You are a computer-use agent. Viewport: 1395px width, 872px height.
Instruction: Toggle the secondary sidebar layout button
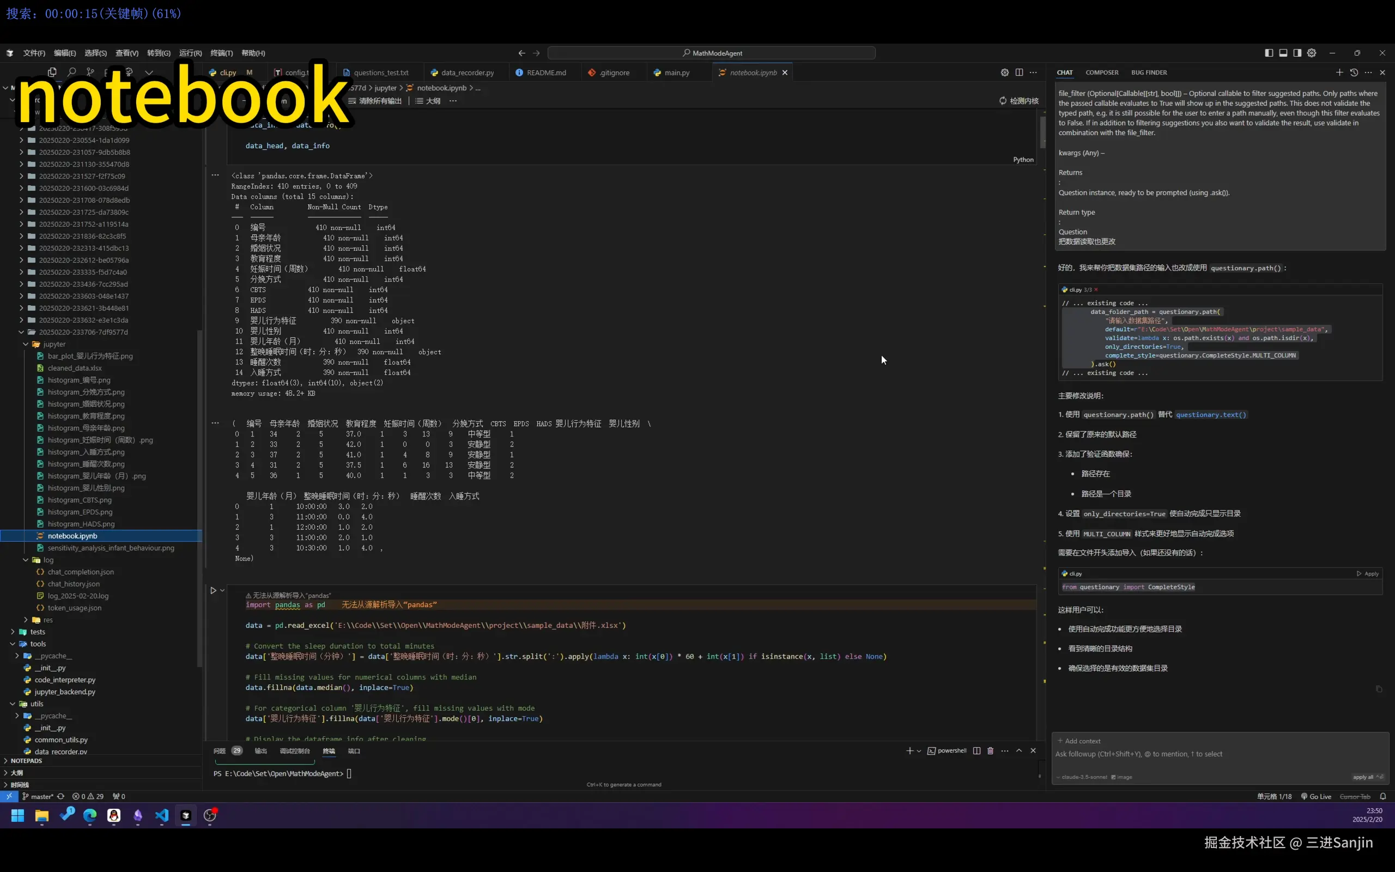tap(1297, 53)
